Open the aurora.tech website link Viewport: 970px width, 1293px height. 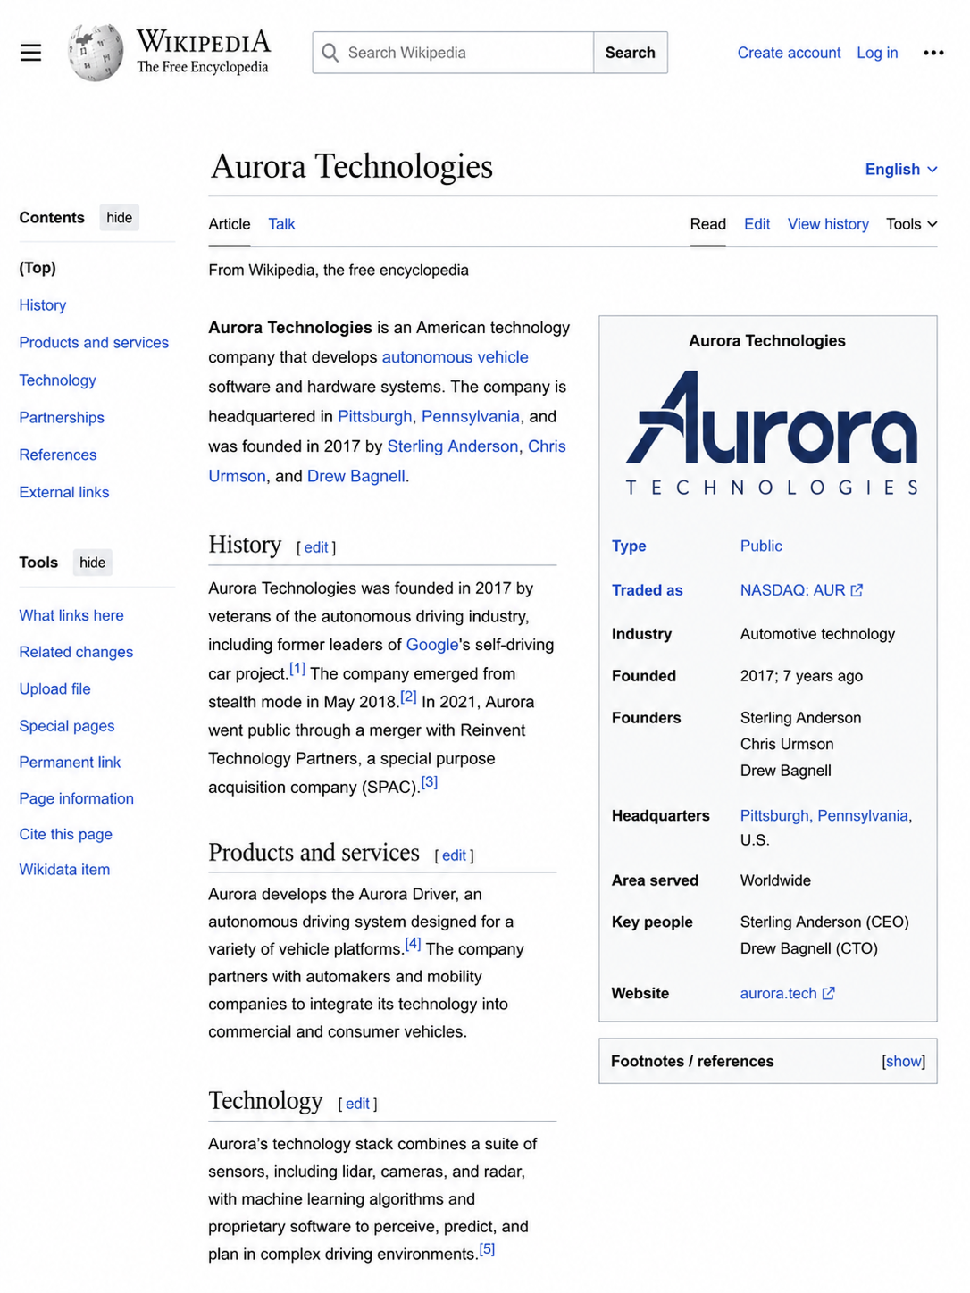click(x=778, y=993)
